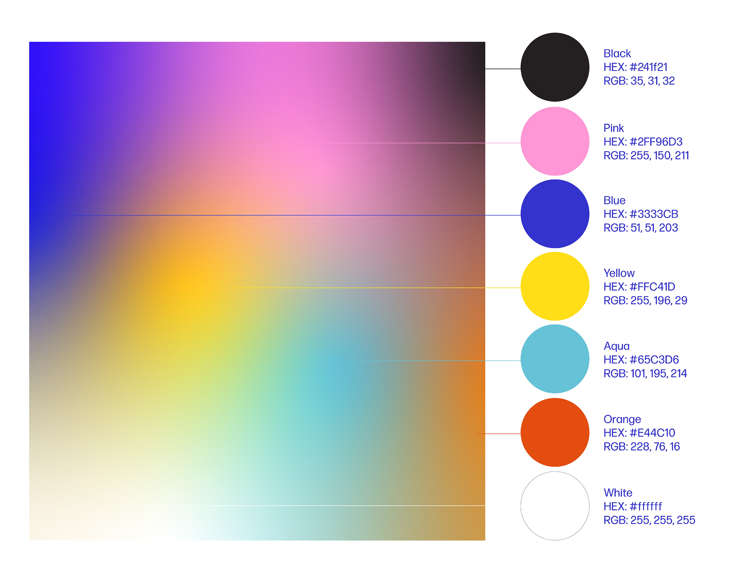Image resolution: width=755 pixels, height=584 pixels.
Task: Click 'HEX: #3333CB' text
Action: click(641, 214)
